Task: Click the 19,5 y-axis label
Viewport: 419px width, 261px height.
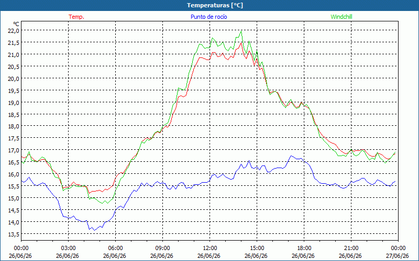Action: (14, 90)
